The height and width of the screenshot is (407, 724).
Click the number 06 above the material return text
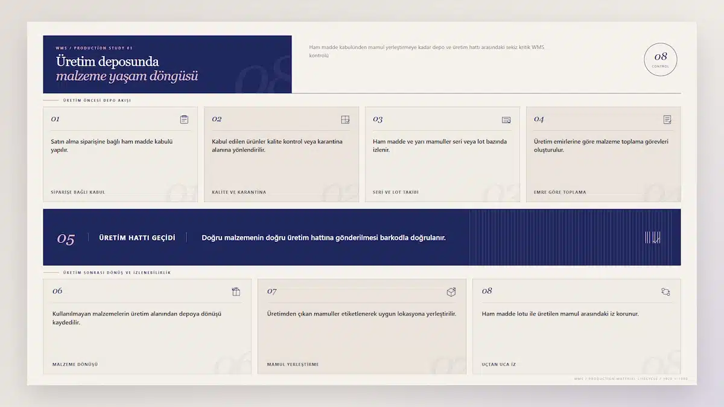point(57,291)
